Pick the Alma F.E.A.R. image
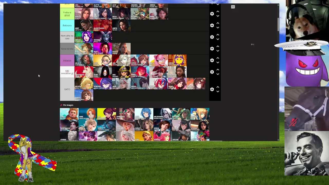The height and width of the screenshot is (185, 329). pos(103,72)
